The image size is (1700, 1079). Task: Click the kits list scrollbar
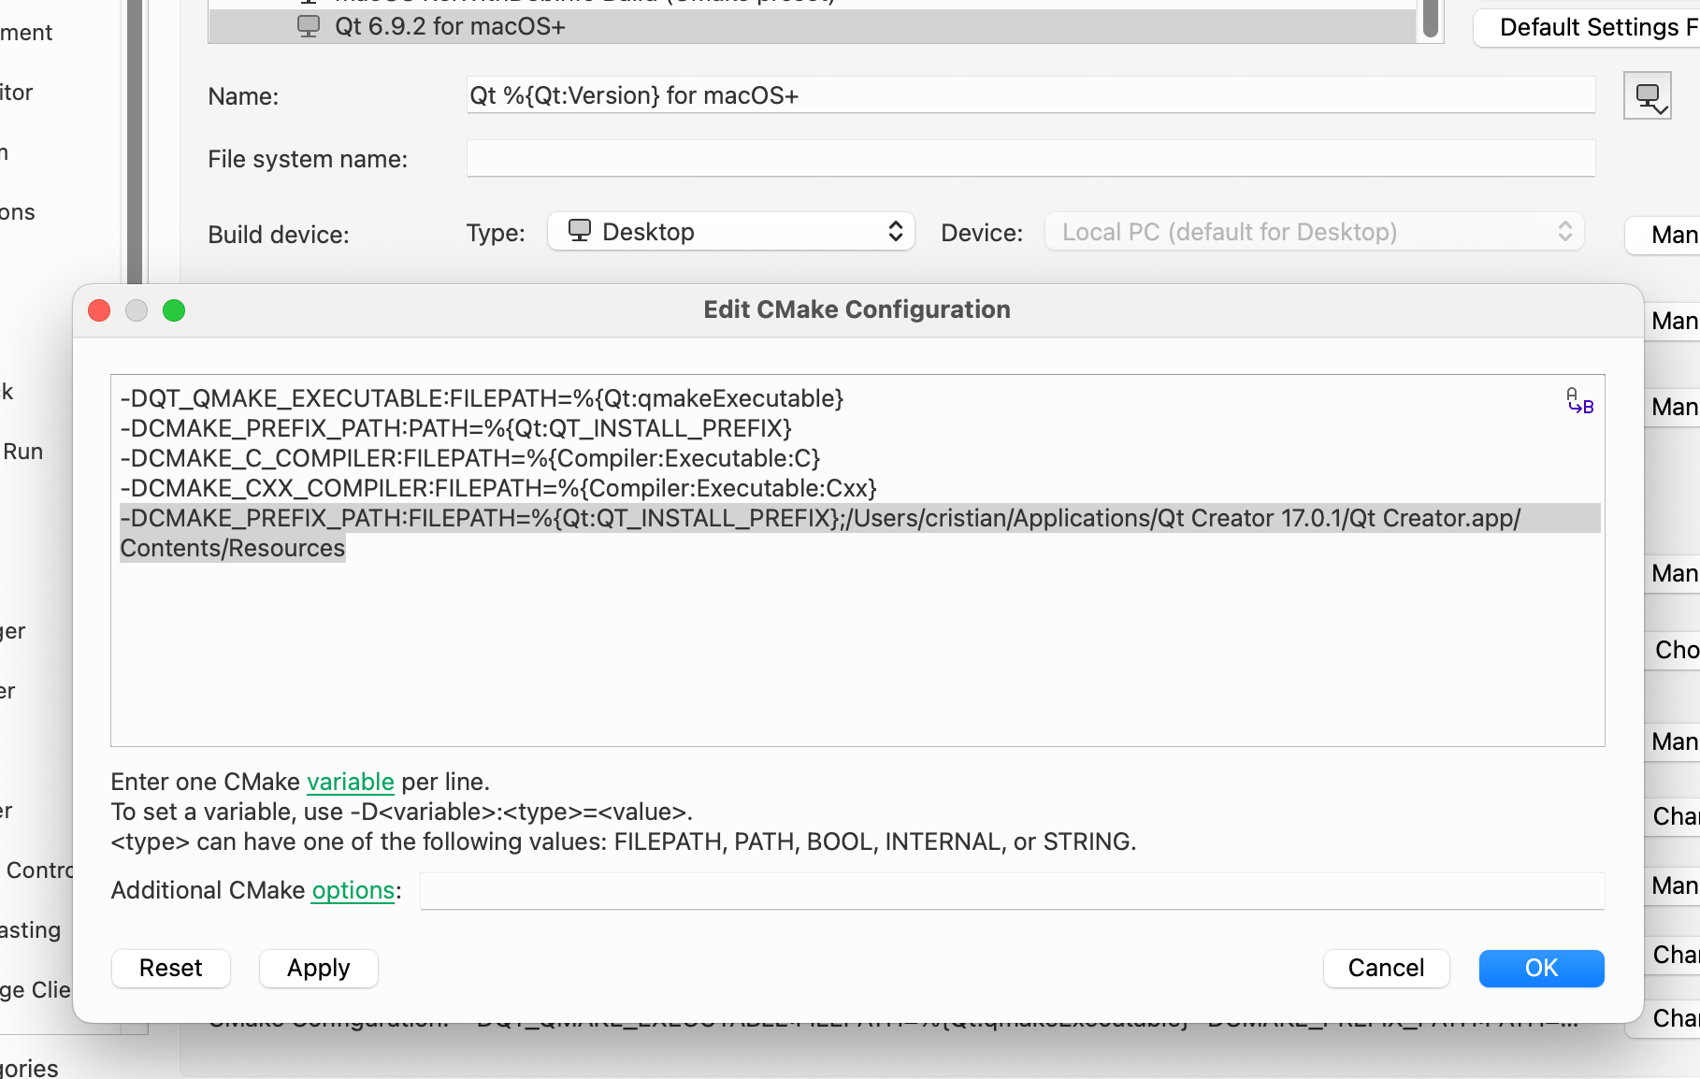pyautogui.click(x=1430, y=19)
